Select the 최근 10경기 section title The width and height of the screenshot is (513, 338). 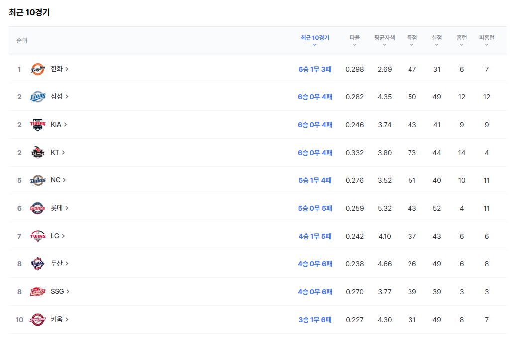(x=29, y=12)
